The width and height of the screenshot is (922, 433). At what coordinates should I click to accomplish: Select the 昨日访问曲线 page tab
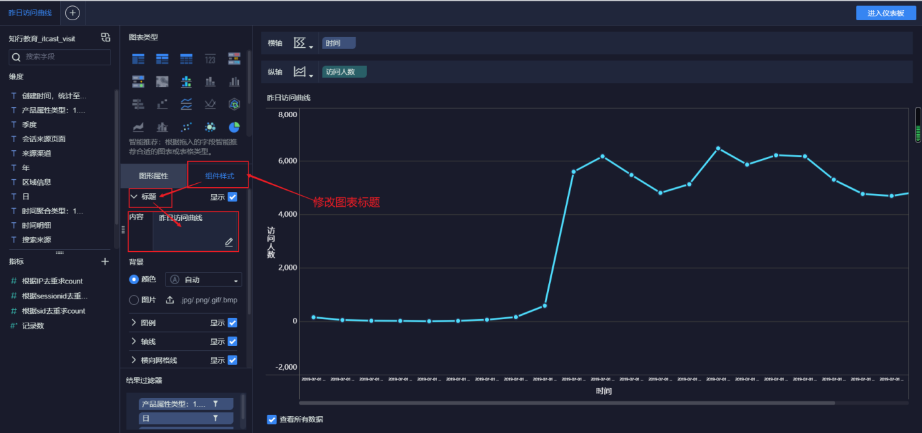tap(30, 13)
